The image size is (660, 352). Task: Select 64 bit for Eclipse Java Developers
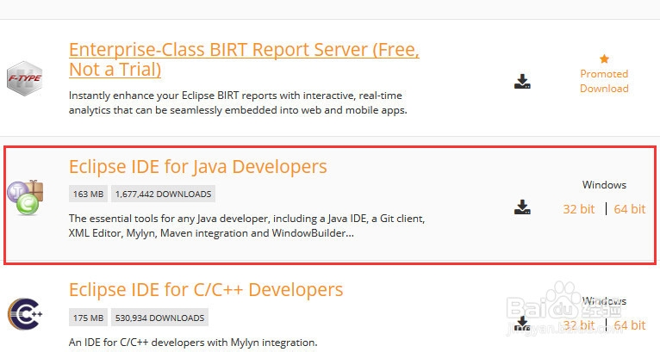[x=629, y=209]
